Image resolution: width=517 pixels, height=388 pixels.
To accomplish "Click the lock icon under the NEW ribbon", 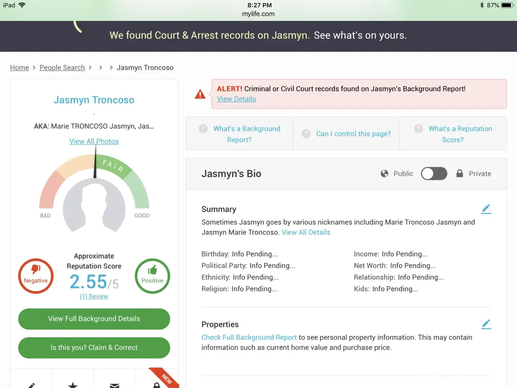I will click(x=157, y=385).
